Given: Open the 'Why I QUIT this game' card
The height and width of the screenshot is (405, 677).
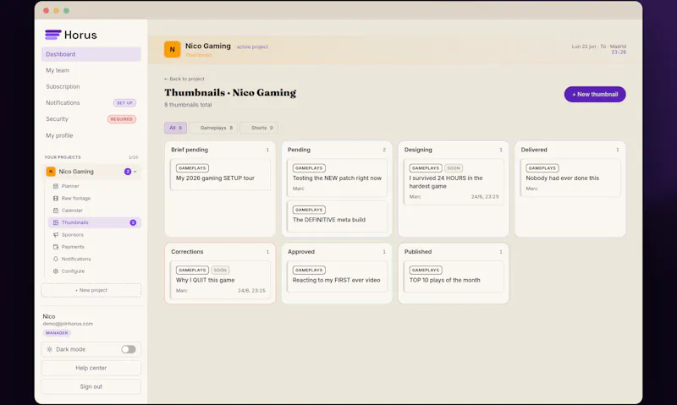Looking at the screenshot, I should pyautogui.click(x=220, y=280).
